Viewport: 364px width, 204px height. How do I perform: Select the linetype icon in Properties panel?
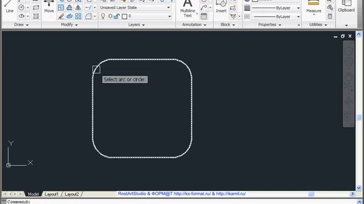point(247,16)
